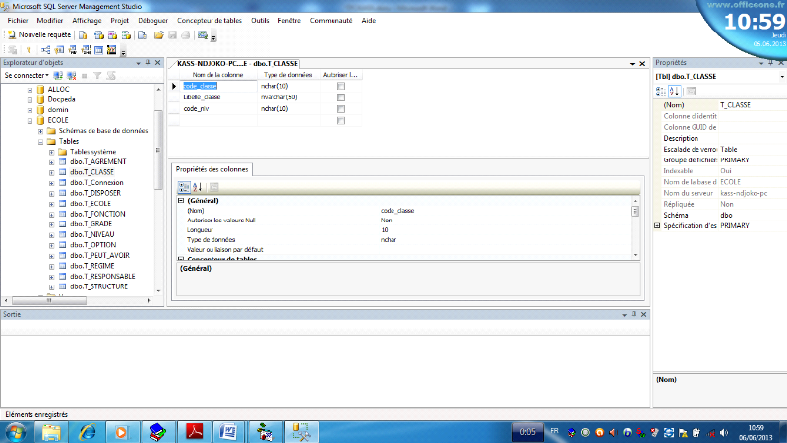Viewport: 787px width, 443px height.
Task: Click filter funnel icon in Object Explorer
Action: 97,76
